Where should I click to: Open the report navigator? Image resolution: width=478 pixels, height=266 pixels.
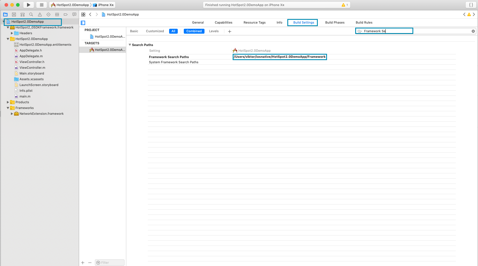74,14
